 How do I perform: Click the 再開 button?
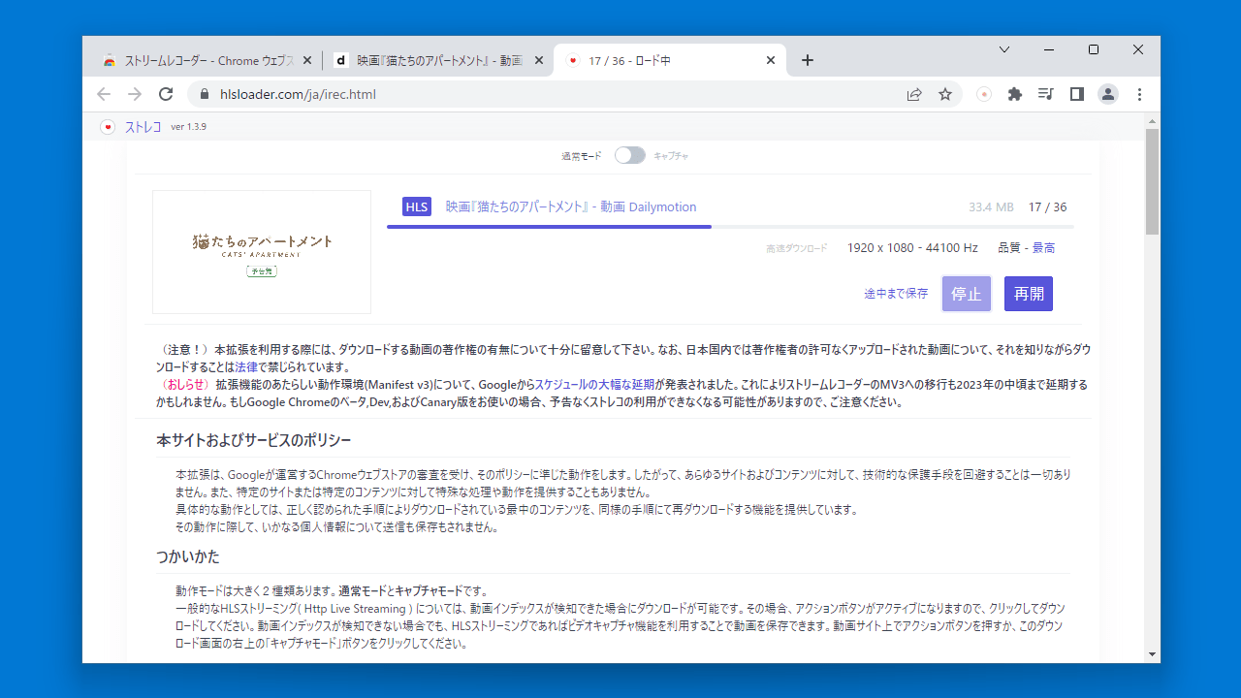1029,294
